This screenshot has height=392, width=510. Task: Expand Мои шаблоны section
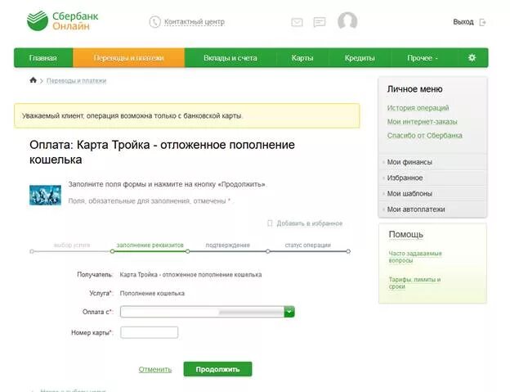[x=432, y=193]
